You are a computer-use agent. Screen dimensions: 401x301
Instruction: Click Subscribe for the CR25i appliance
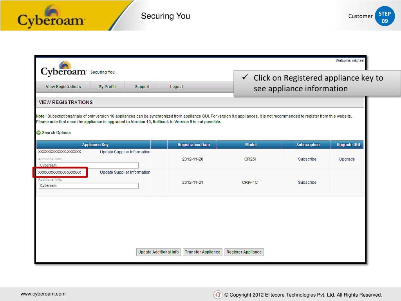[x=307, y=159]
